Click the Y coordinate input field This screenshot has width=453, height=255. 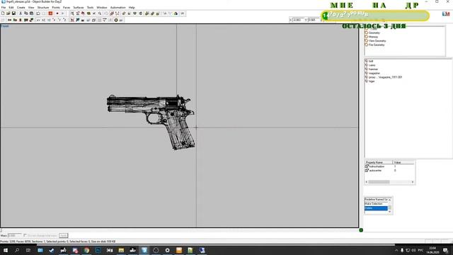coord(313,20)
